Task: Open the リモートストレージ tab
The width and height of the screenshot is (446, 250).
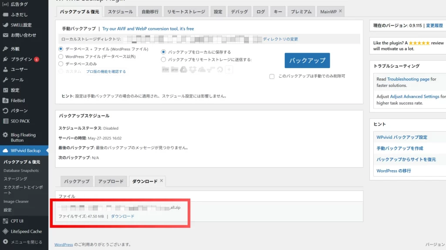Action: (187, 12)
